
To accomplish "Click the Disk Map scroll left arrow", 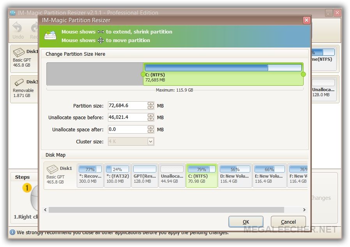I will tap(45, 210).
